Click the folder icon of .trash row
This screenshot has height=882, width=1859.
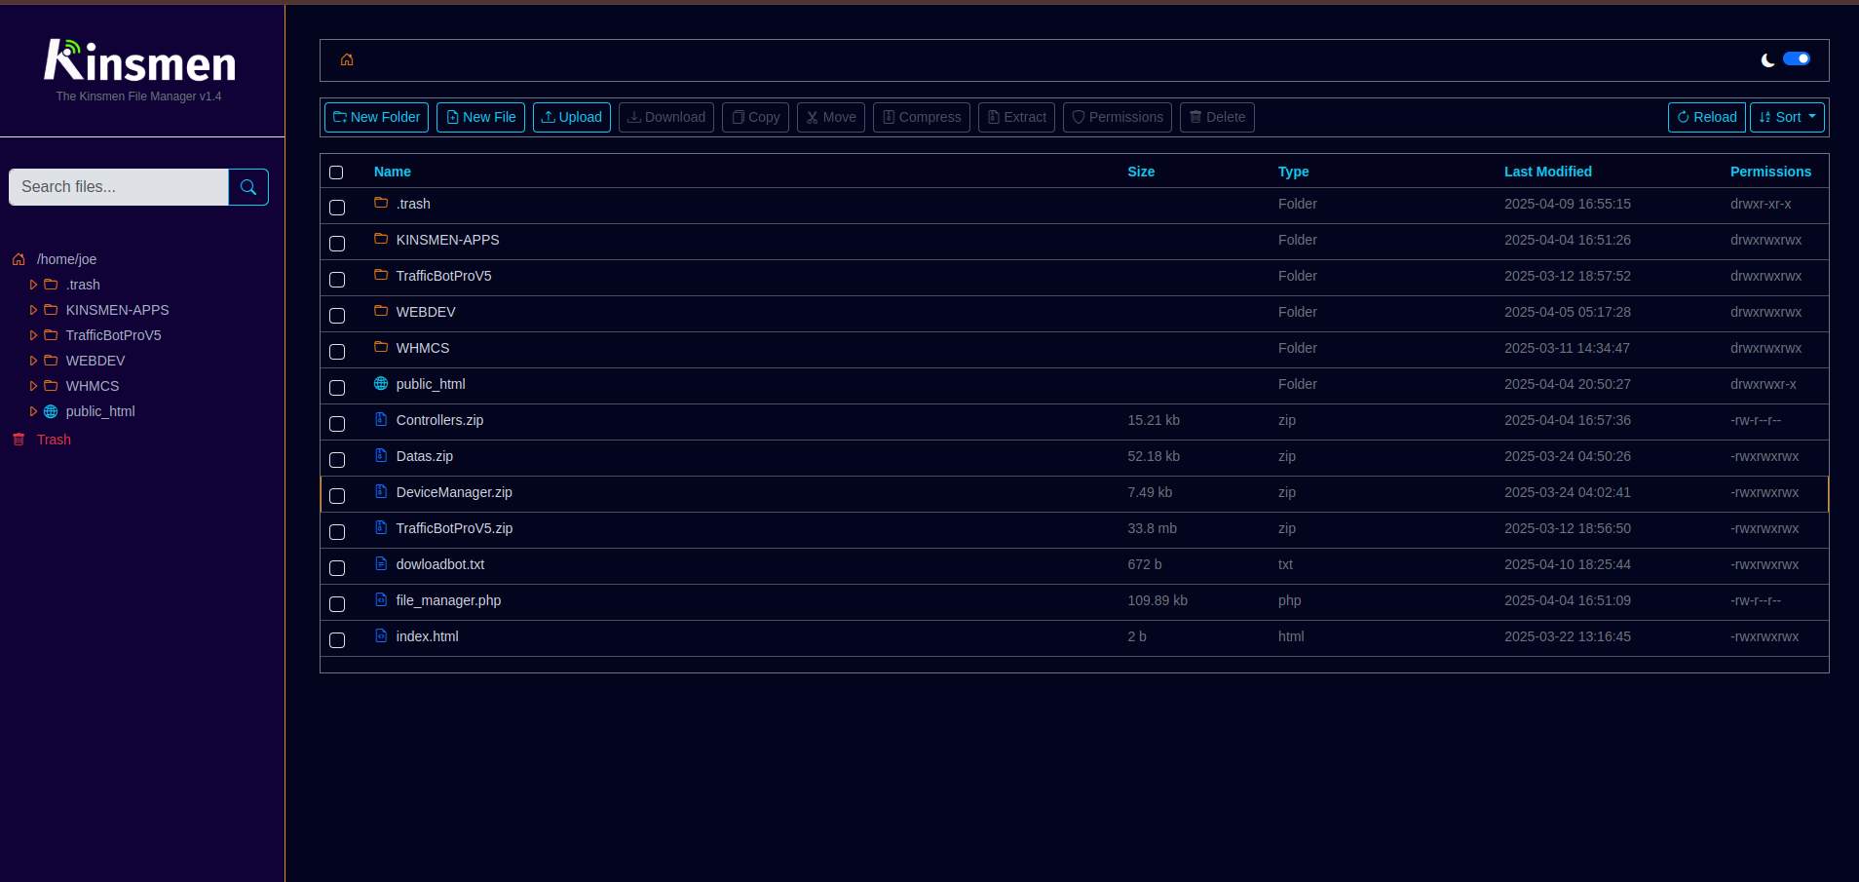[381, 203]
